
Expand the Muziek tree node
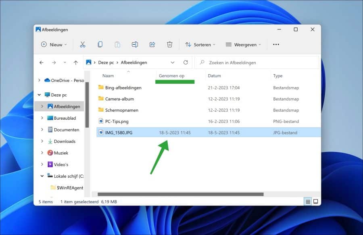click(x=42, y=152)
